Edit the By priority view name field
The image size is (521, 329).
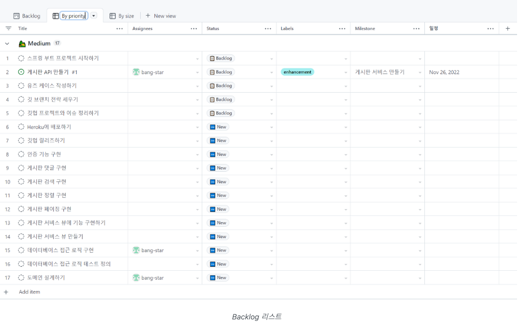click(x=74, y=16)
